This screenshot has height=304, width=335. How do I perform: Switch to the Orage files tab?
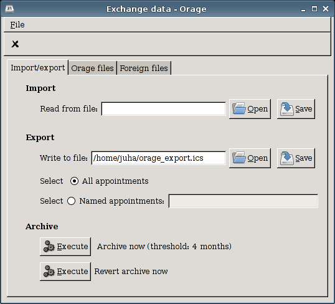(x=92, y=68)
